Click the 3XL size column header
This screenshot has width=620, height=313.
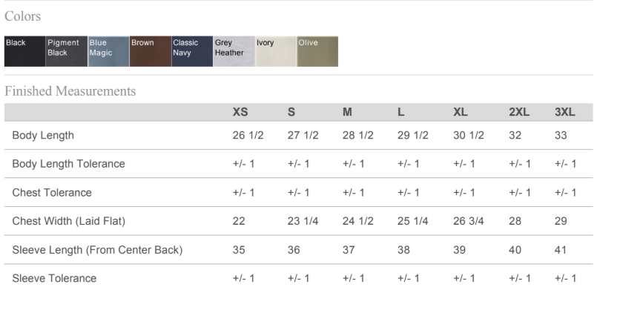(x=564, y=113)
